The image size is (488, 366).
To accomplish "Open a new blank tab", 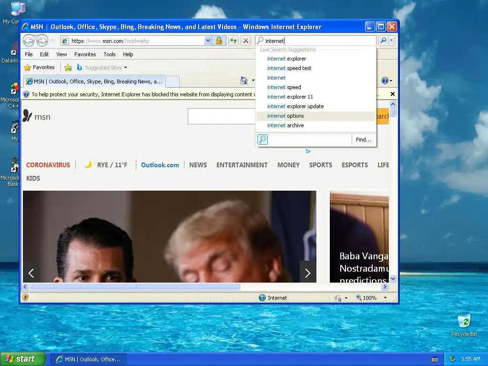I will 173,81.
